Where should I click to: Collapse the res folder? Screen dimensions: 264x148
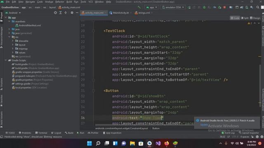[9, 37]
